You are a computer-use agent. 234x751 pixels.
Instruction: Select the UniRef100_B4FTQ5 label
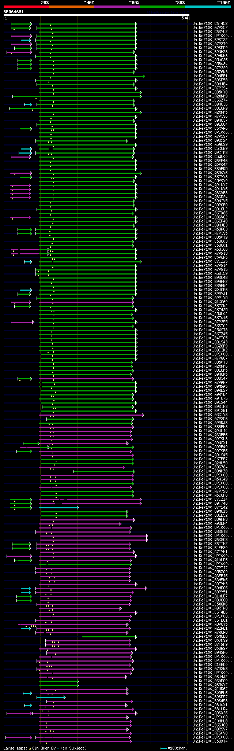(x=210, y=338)
